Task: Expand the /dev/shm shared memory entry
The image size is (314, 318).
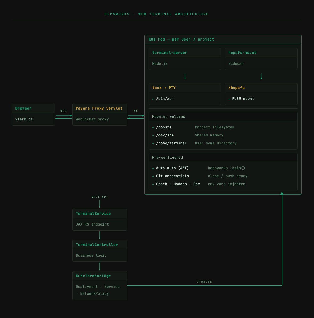Action: 165,135
